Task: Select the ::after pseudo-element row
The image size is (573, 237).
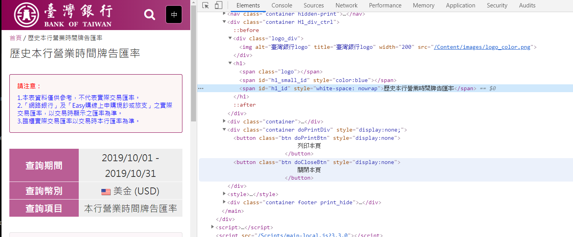Action: [x=245, y=105]
